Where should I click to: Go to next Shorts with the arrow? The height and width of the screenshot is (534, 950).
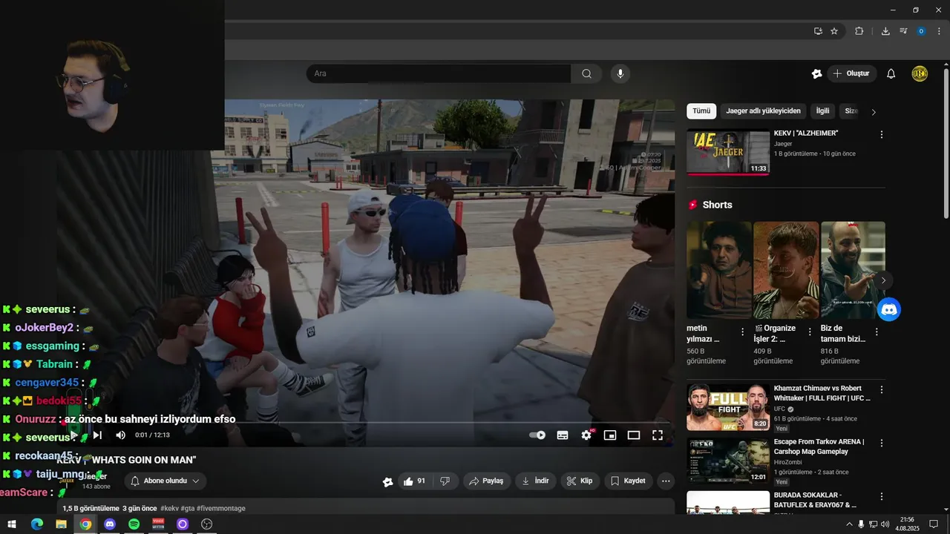[883, 280]
